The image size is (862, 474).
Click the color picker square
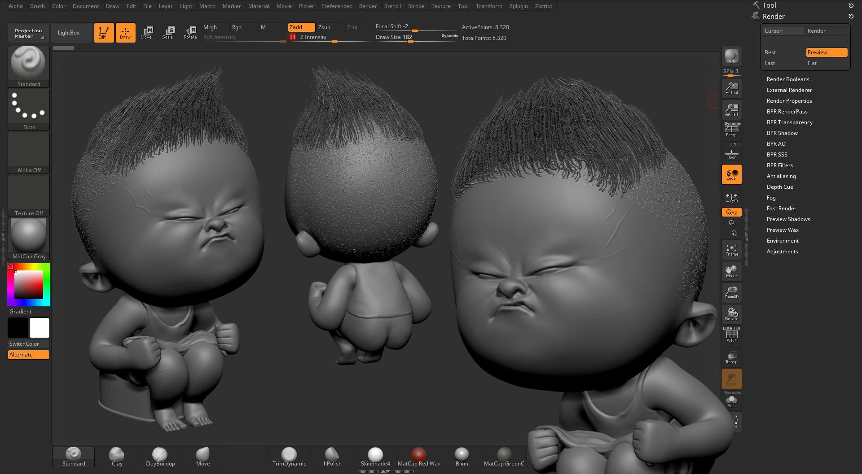(x=29, y=285)
